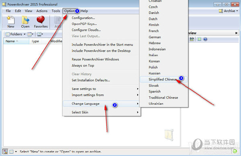Open the Tools menu

click(x=56, y=11)
